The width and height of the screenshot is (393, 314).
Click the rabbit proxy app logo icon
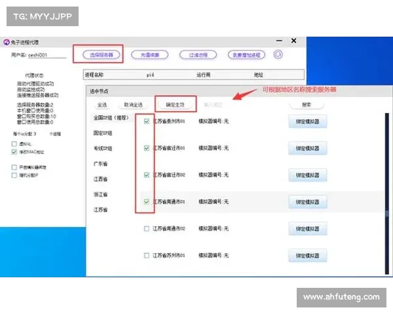(x=7, y=42)
